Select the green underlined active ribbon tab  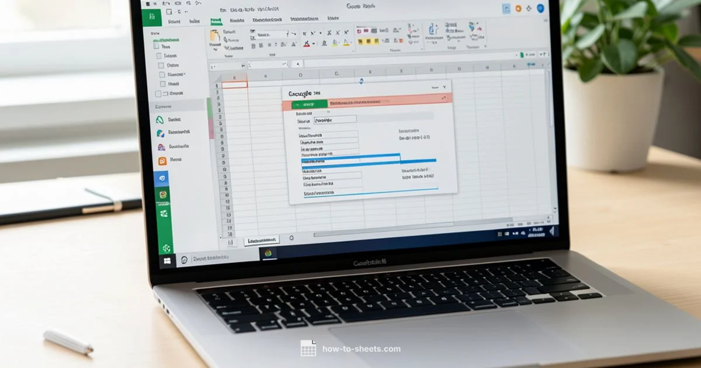tap(216, 20)
